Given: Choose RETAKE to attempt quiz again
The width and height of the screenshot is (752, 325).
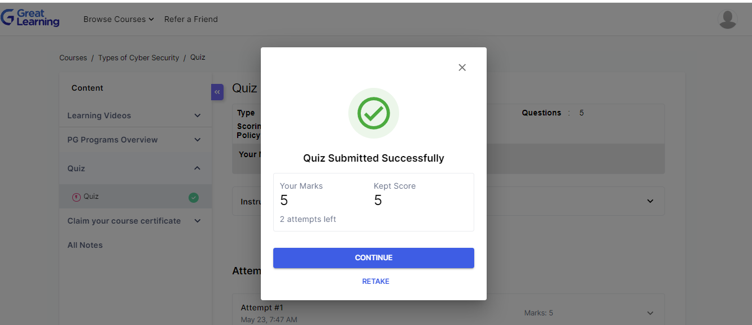Looking at the screenshot, I should pyautogui.click(x=375, y=281).
